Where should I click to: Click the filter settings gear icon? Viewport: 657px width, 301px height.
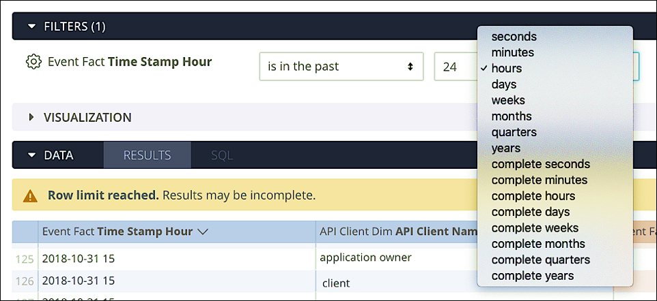[33, 62]
